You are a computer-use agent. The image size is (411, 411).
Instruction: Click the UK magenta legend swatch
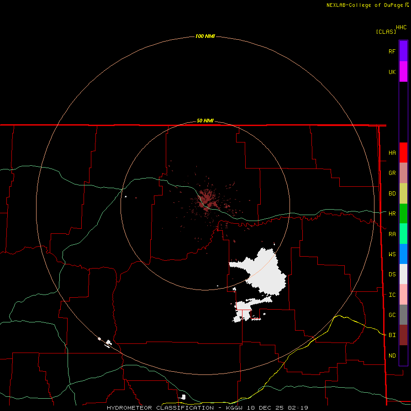coord(403,72)
